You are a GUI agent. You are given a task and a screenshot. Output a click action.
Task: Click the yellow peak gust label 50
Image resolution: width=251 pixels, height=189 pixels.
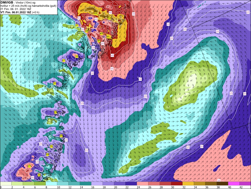click(96, 14)
